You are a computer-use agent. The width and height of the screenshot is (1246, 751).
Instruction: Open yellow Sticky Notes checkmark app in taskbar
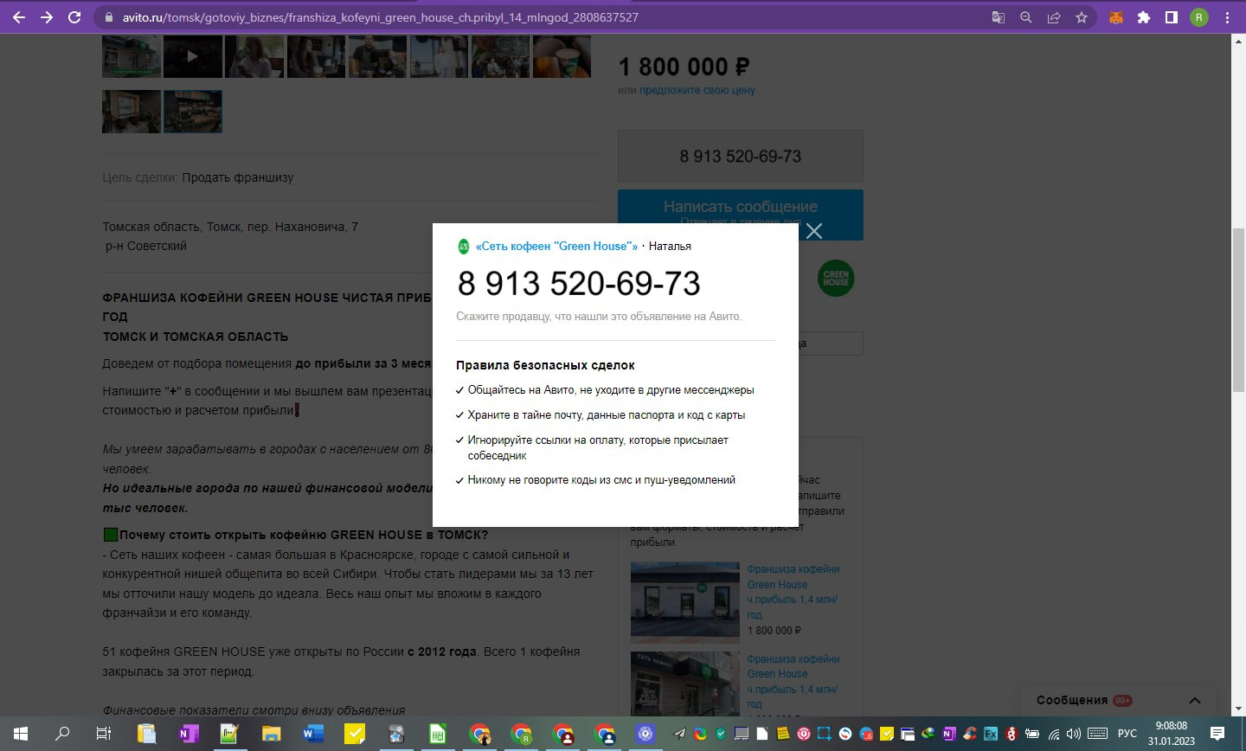click(354, 734)
